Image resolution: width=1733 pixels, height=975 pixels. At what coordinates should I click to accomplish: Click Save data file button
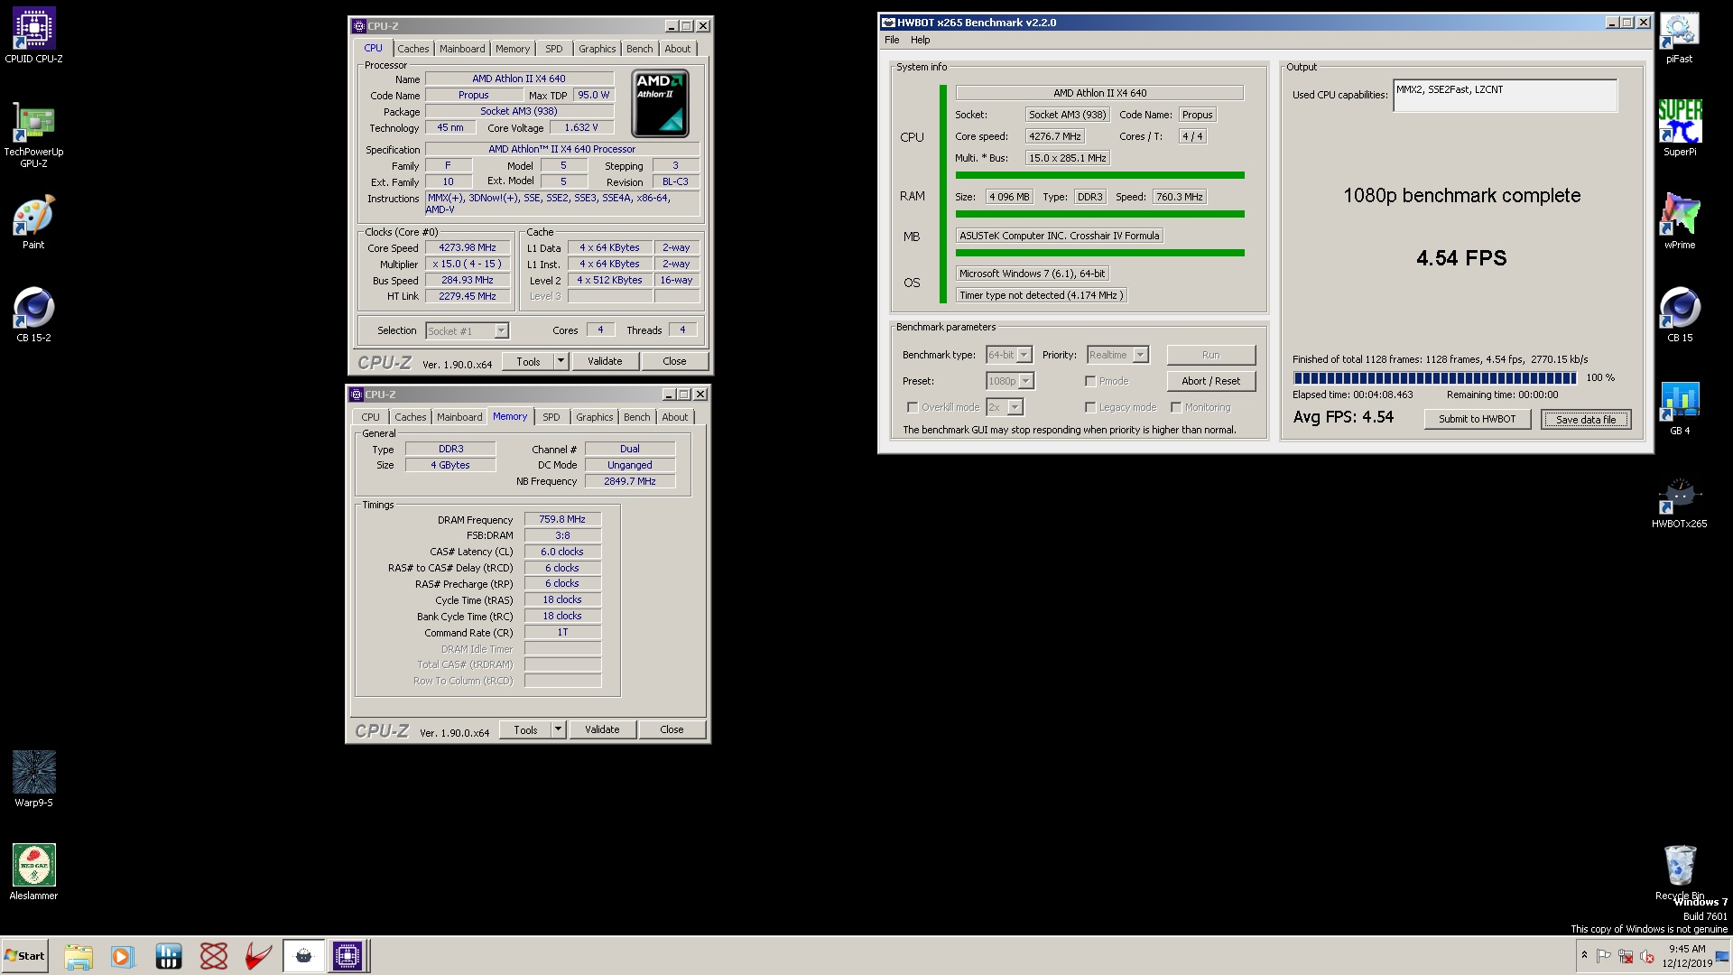coord(1586,420)
